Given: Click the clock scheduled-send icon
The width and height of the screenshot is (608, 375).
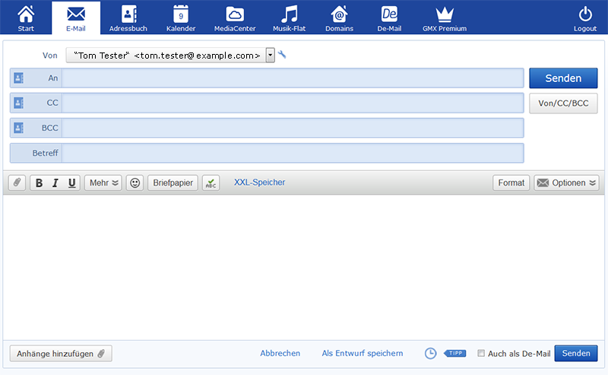Looking at the screenshot, I should (x=430, y=353).
